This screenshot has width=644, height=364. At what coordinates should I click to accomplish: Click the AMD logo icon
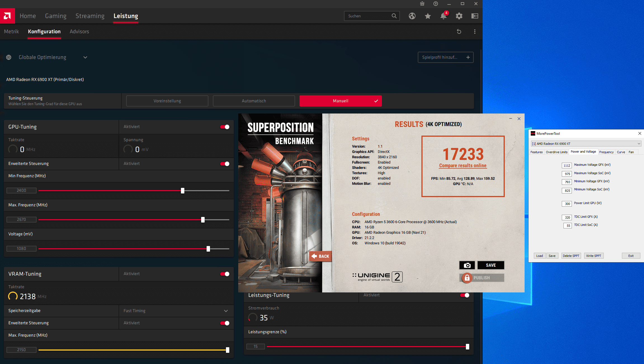pos(7,16)
